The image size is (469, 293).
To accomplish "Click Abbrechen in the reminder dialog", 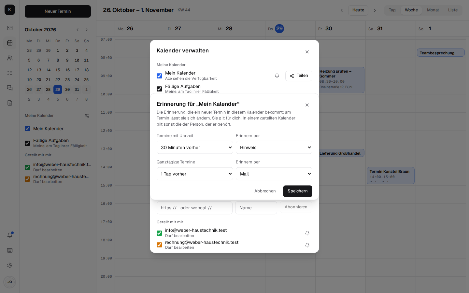I will [x=265, y=191].
